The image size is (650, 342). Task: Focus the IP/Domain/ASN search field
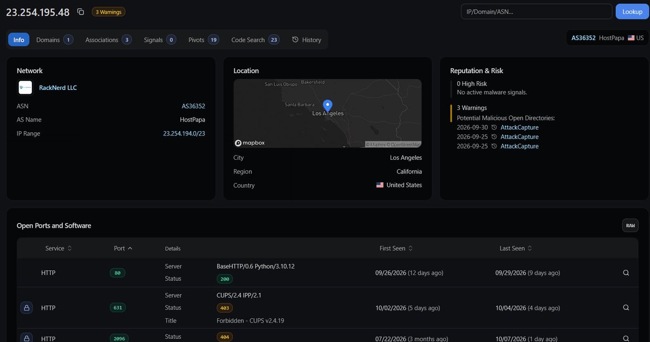point(536,11)
